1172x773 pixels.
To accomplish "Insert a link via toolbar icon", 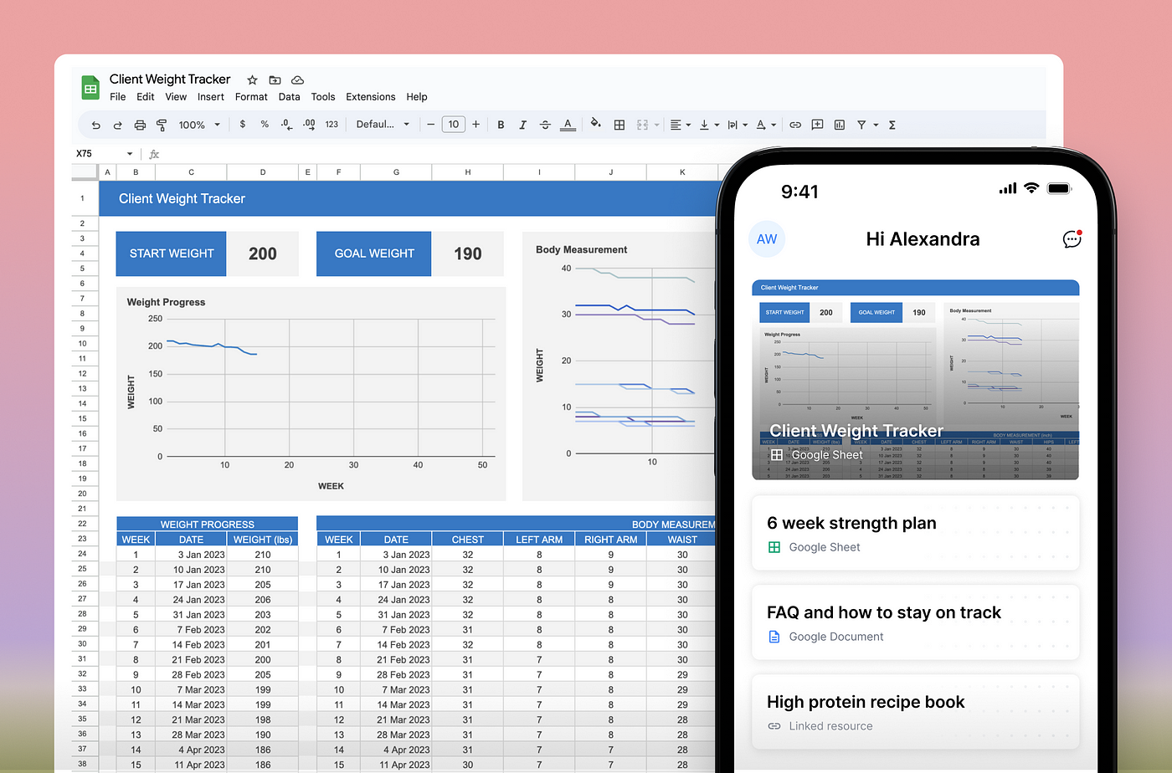I will tap(795, 125).
